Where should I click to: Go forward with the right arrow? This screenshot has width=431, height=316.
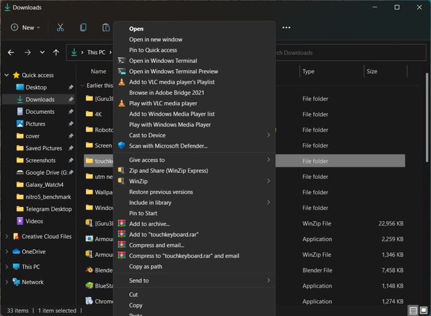click(28, 52)
